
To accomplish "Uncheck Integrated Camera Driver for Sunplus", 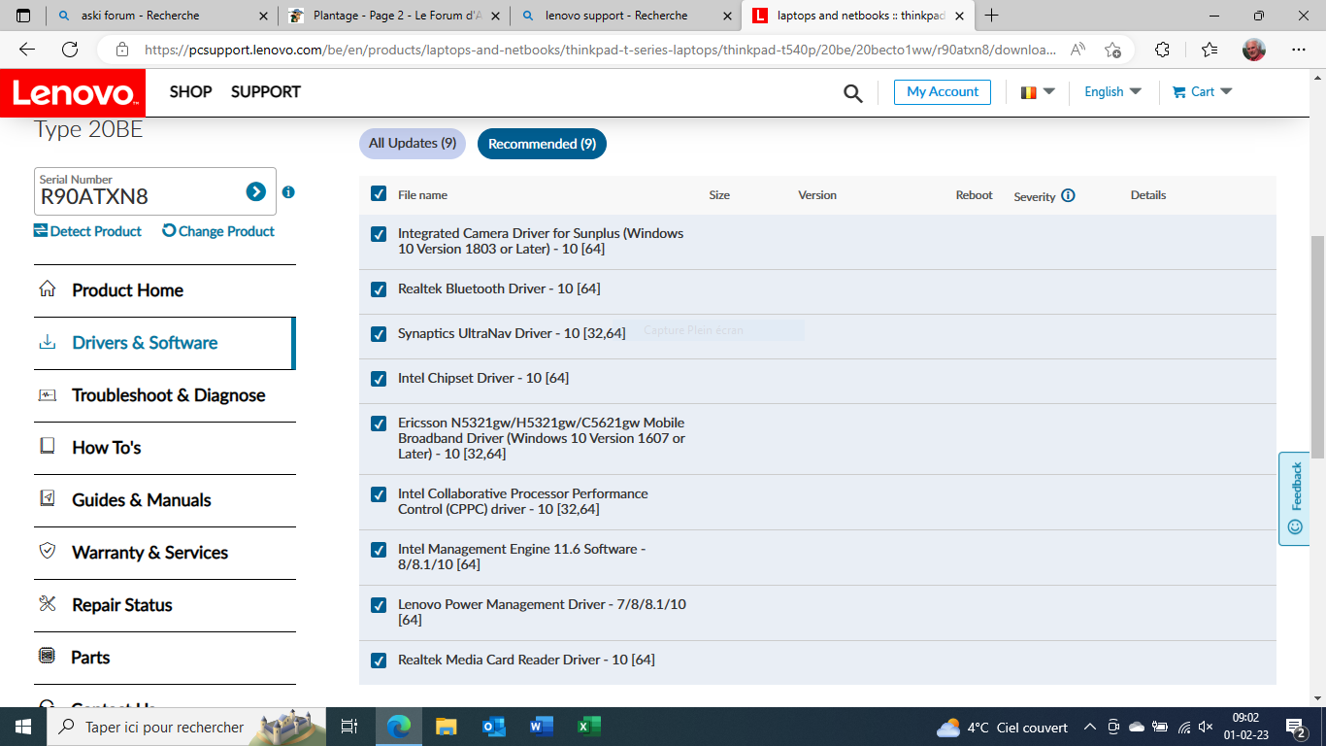I will point(379,234).
